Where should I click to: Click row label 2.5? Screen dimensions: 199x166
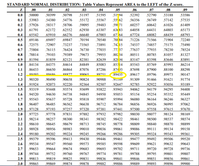click(x=20, y=139)
